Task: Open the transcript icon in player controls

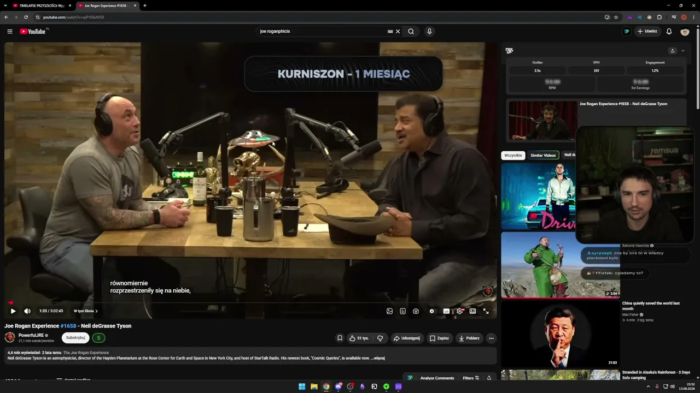Action: [x=402, y=311]
